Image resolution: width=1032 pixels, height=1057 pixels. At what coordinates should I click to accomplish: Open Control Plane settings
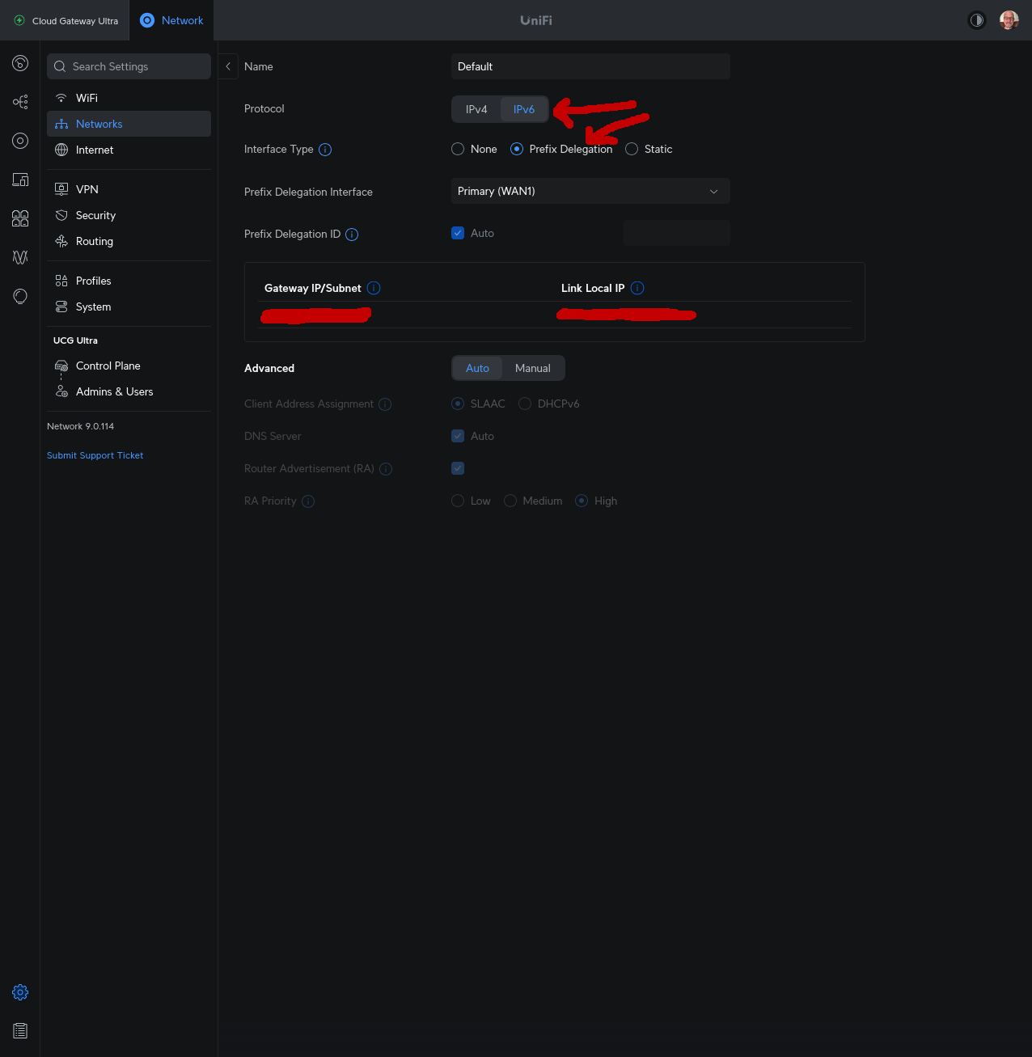(x=129, y=366)
